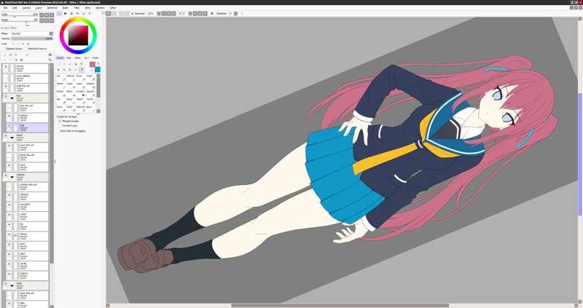Screen dimensions: 583x308
Task: Choose the Marker tool
Action: tap(60, 85)
